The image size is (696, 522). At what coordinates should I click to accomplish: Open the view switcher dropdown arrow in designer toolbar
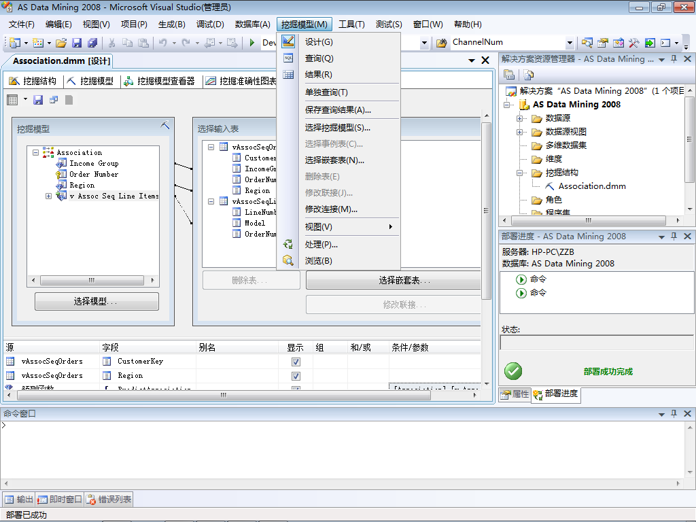[25, 99]
